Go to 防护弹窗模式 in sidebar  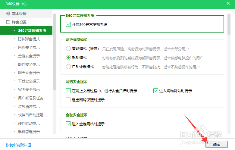coord(29,39)
